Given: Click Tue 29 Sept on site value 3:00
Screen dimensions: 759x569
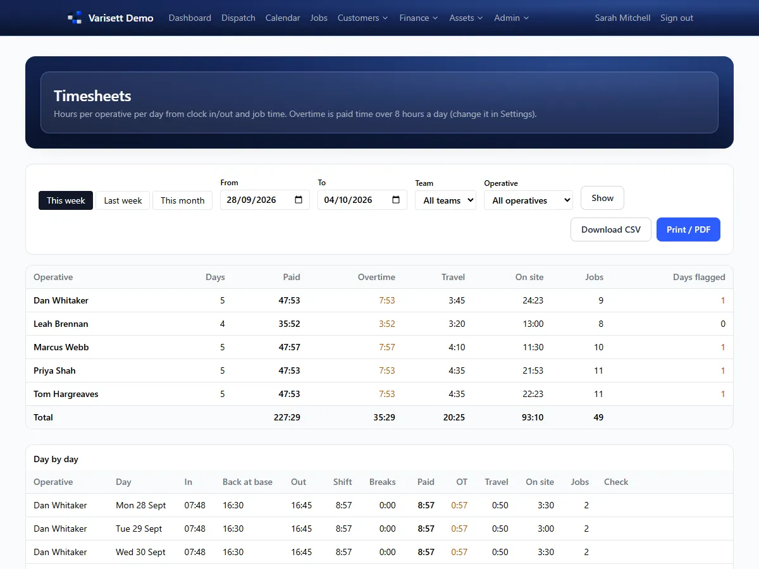Looking at the screenshot, I should [x=546, y=529].
